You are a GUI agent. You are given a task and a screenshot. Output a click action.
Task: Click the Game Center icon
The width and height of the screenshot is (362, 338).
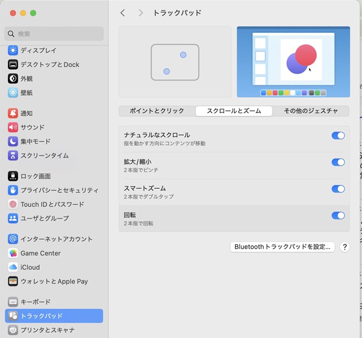[x=13, y=253]
